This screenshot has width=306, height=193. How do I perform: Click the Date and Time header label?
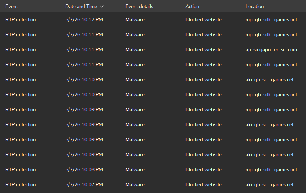(x=81, y=7)
